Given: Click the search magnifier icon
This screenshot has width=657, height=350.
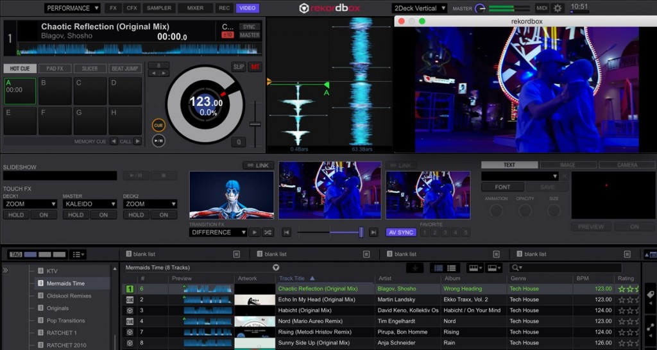Looking at the screenshot, I should 515,268.
